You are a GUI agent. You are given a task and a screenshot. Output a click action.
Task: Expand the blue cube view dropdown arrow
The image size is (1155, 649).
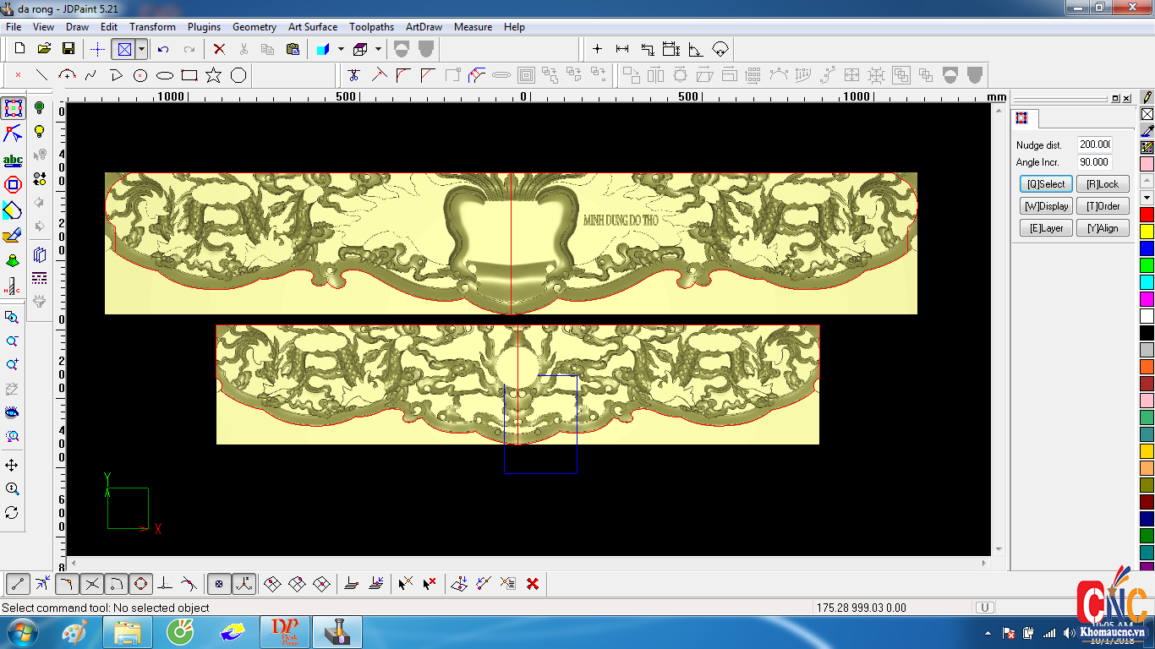pos(341,49)
